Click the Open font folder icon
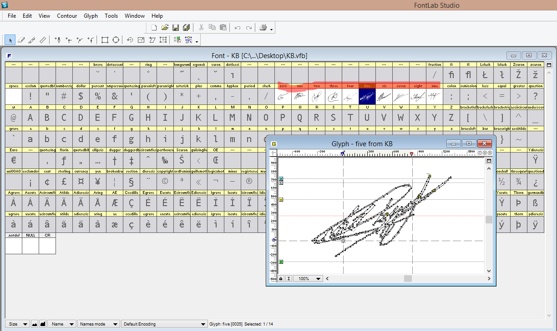The width and height of the screenshot is (557, 331). click(x=165, y=28)
